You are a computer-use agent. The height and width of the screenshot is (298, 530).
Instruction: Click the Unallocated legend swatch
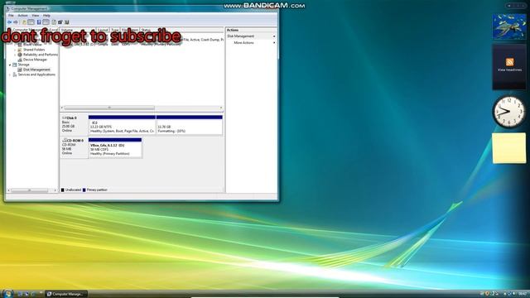point(63,190)
